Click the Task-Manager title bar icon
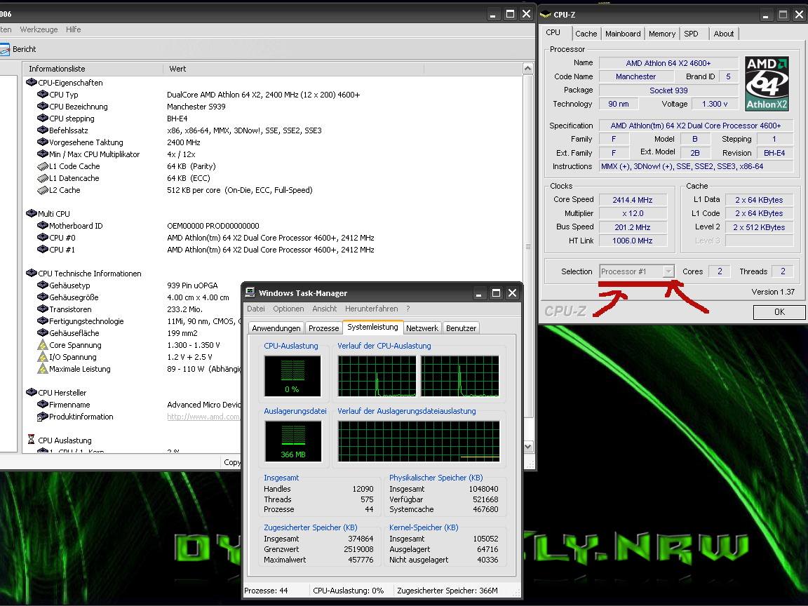 (250, 292)
